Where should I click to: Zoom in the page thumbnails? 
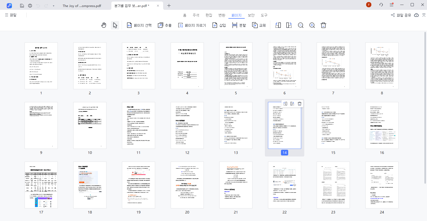312,25
